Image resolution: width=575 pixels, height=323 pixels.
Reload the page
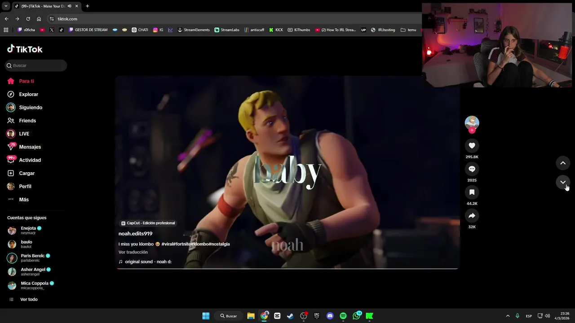click(x=28, y=19)
